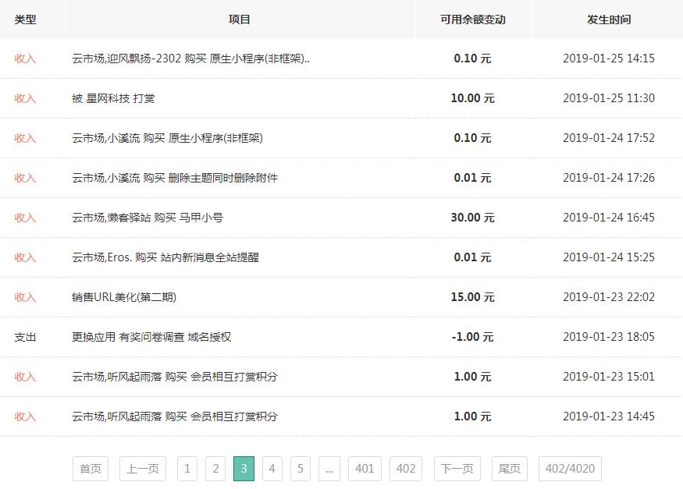Click the 402/4020 page count box
This screenshot has height=489, width=683.
pyautogui.click(x=570, y=469)
